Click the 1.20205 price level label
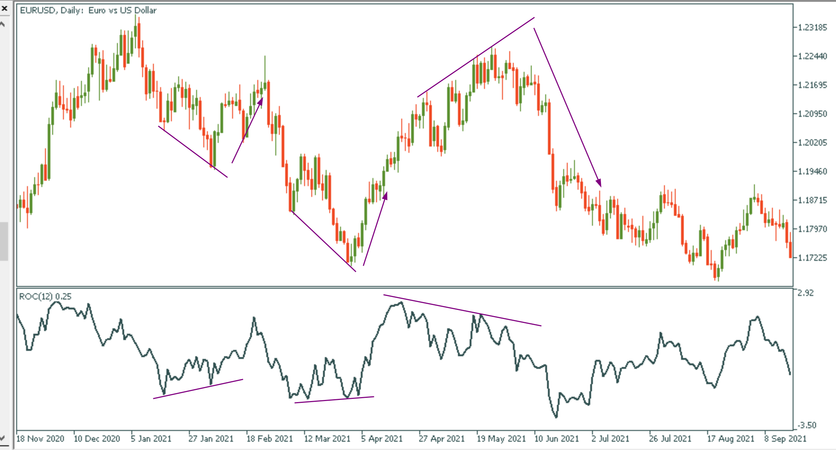This screenshot has height=450, width=836. coord(813,143)
